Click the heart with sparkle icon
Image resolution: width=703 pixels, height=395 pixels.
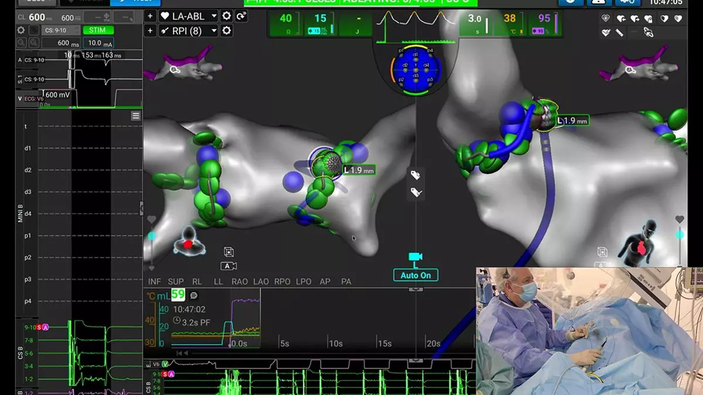pyautogui.click(x=606, y=19)
